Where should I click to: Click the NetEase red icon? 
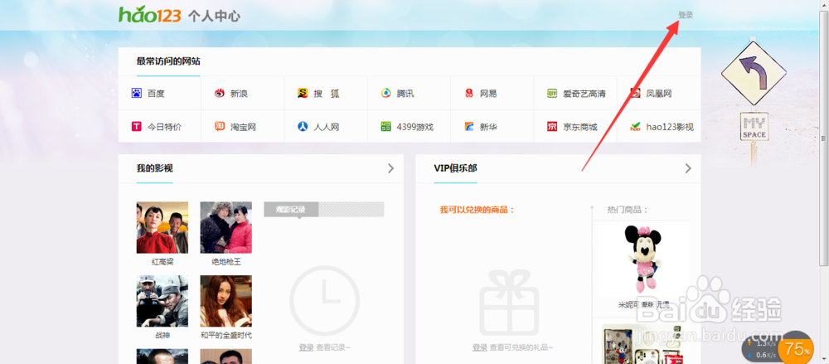pos(469,93)
